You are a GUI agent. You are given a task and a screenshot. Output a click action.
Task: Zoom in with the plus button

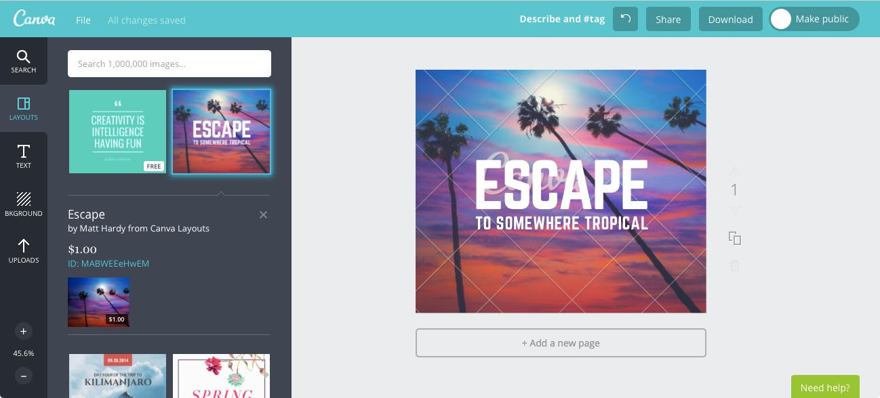(x=24, y=331)
